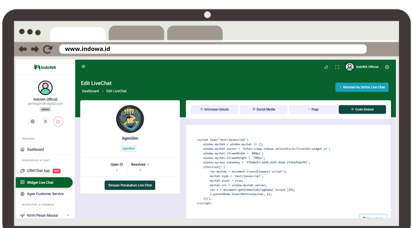412x228 pixels.
Task: Click the Kirim Pesan Massal broadcast icon
Action: point(23,215)
